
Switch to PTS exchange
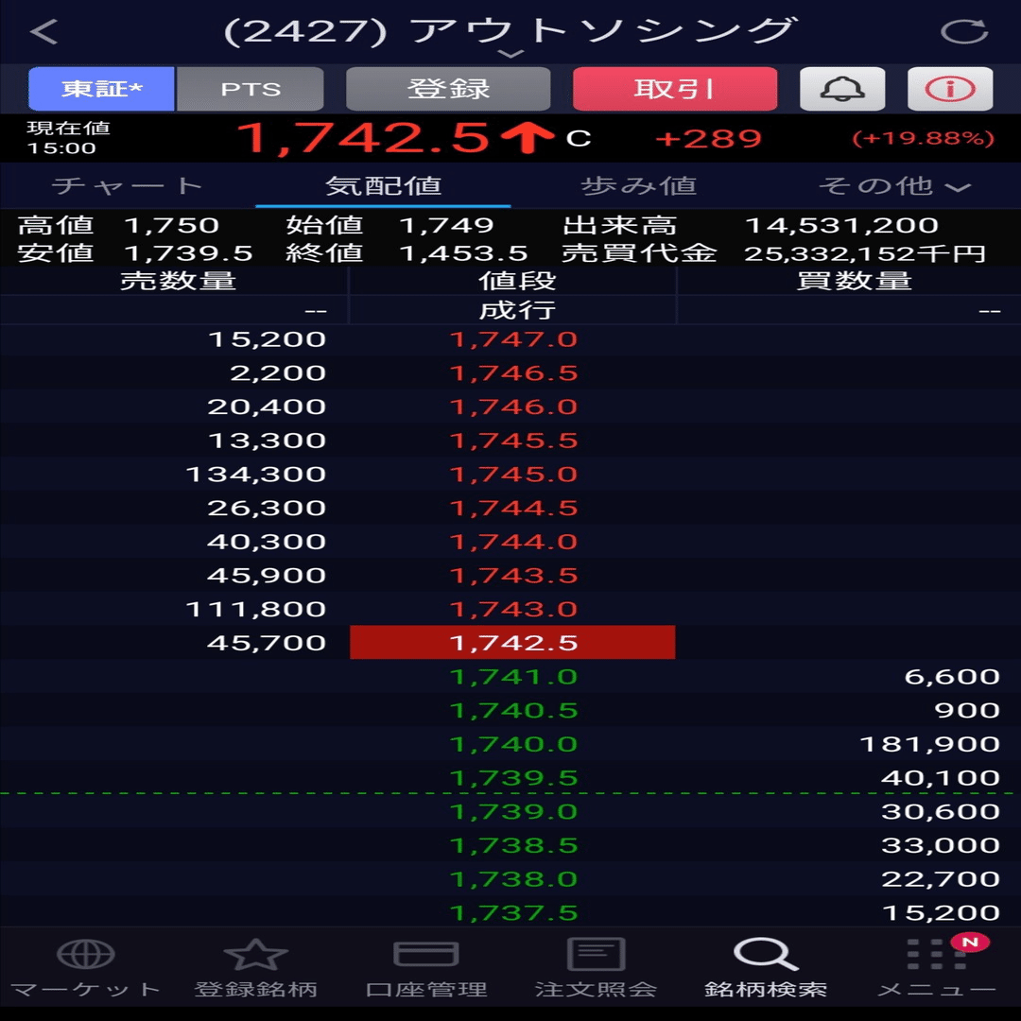[251, 89]
